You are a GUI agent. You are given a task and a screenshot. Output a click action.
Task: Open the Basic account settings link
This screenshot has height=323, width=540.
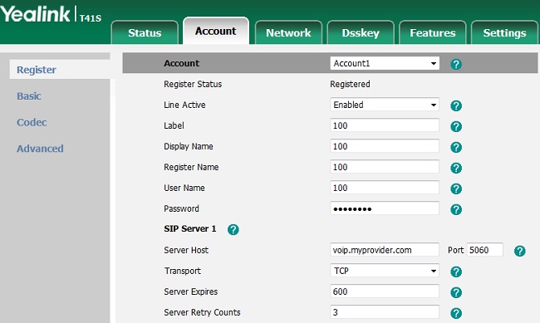29,96
